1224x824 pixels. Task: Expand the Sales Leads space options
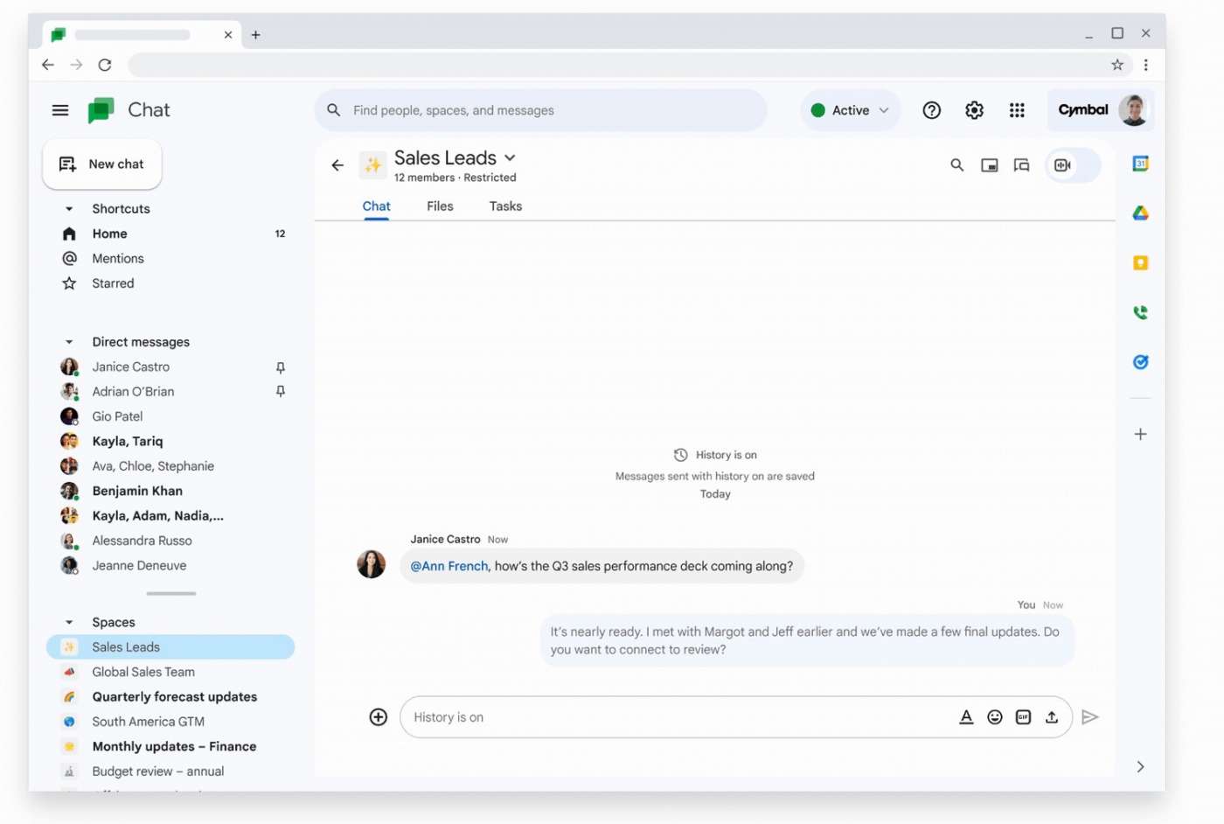coord(511,158)
